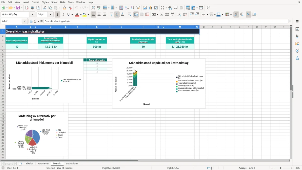Open the sidebar Navigator panel

coord(297,51)
